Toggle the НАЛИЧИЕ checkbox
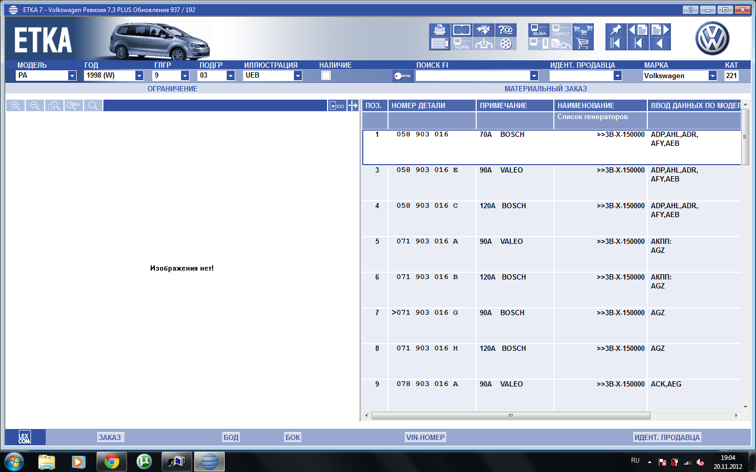 325,76
